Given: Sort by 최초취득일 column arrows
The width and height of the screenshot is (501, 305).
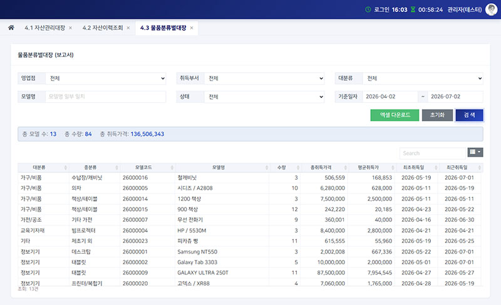Looking at the screenshot, I should point(436,168).
